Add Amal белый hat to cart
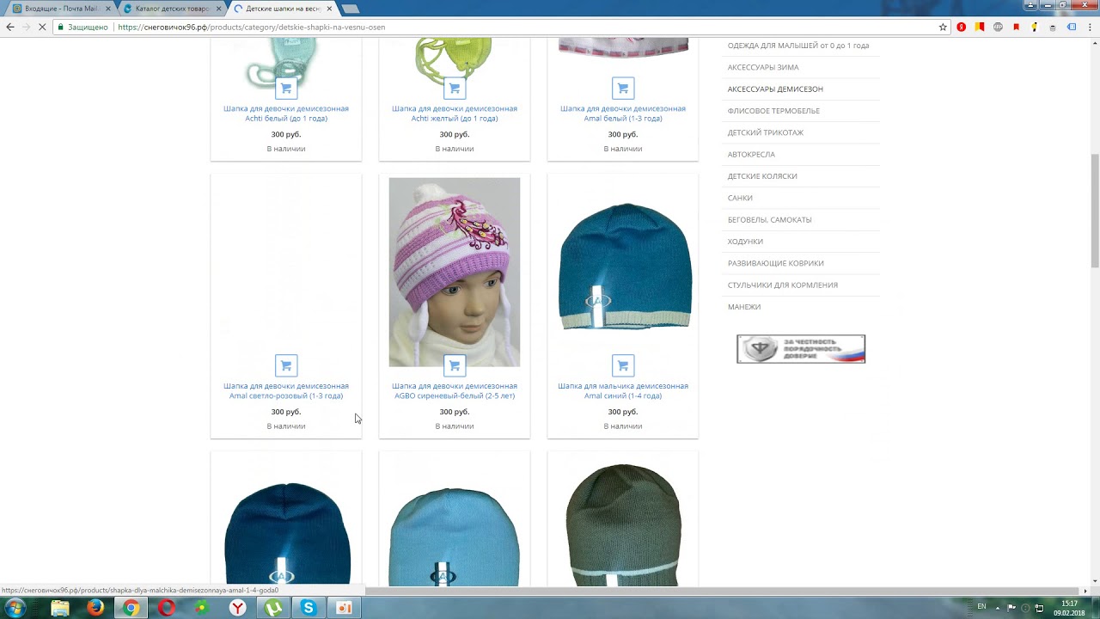The image size is (1100, 619). click(x=623, y=88)
